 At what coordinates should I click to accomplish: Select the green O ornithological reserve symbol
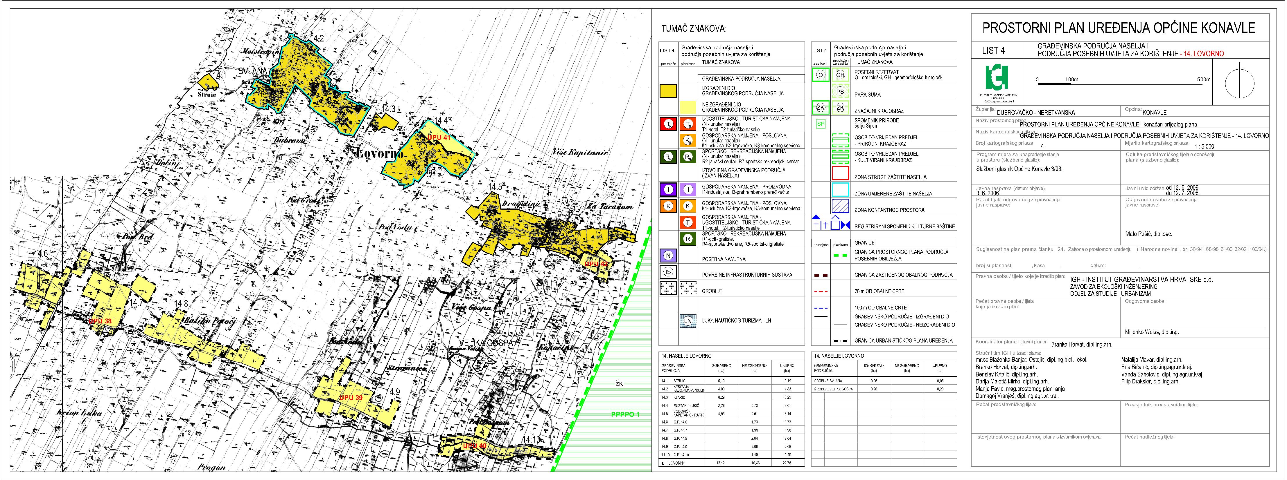pos(820,75)
